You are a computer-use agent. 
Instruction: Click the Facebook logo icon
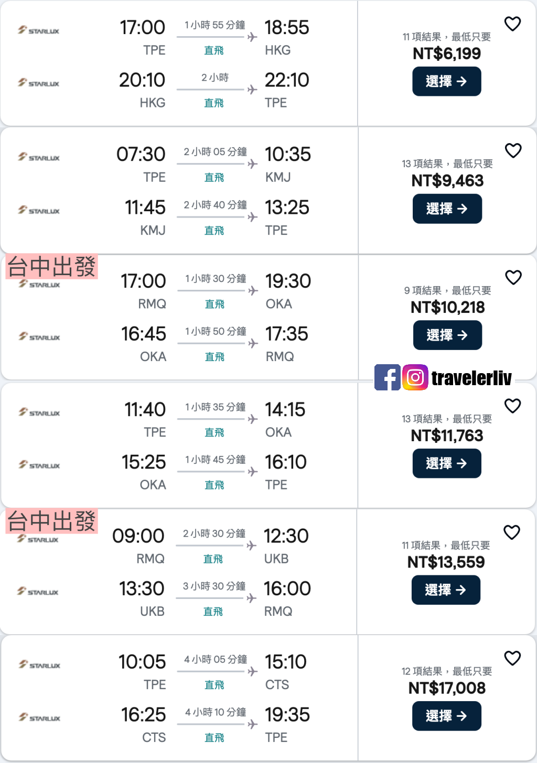pos(388,377)
